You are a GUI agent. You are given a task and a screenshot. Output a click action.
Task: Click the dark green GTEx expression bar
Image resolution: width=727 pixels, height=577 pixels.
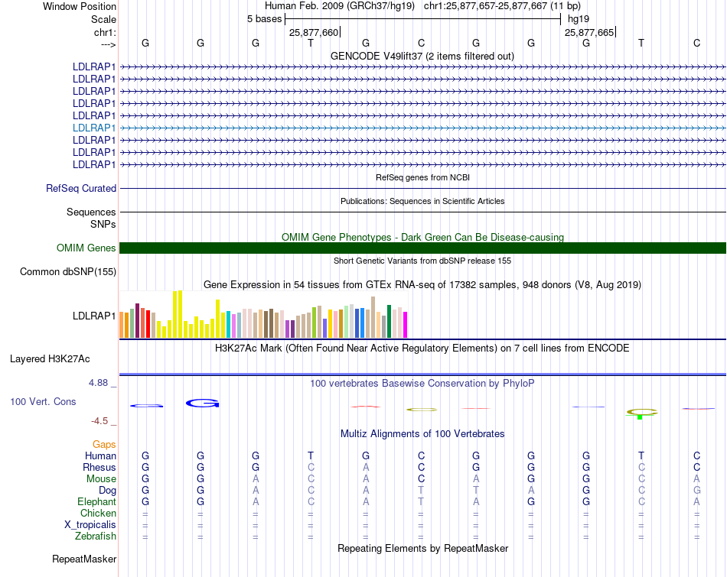click(x=389, y=322)
